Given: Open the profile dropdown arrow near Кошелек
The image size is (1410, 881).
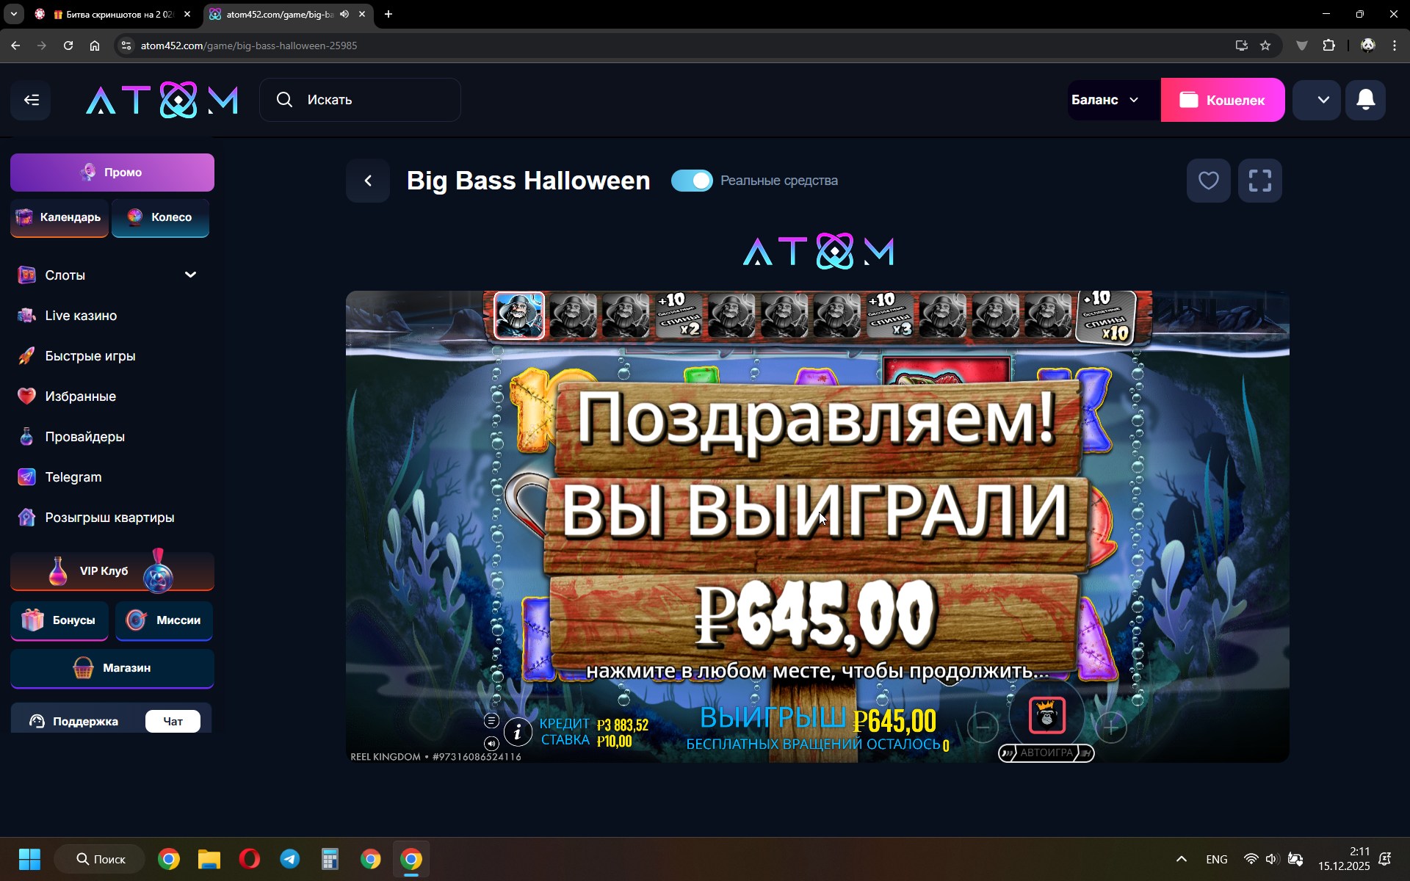Looking at the screenshot, I should [x=1323, y=100].
